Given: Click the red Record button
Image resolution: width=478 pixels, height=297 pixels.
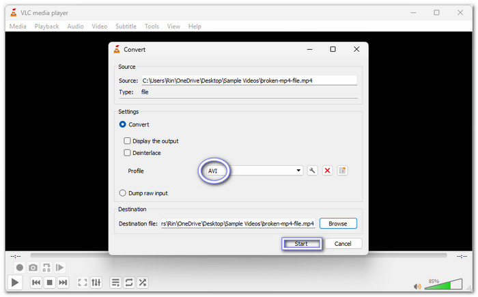Looking at the screenshot, I should click(x=20, y=268).
